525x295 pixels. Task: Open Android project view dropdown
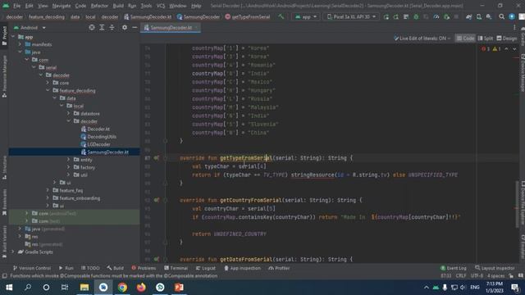(30, 27)
